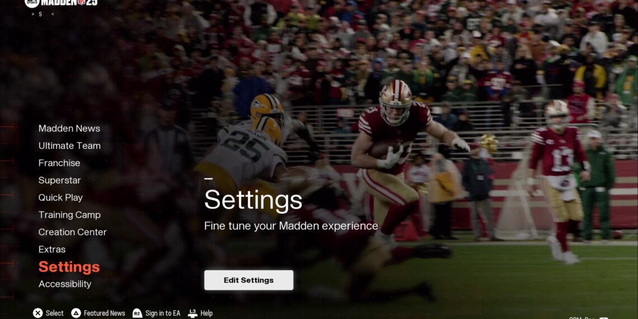Select the highlighted Settings menu item
Image resolution: width=638 pixels, height=319 pixels.
69,267
